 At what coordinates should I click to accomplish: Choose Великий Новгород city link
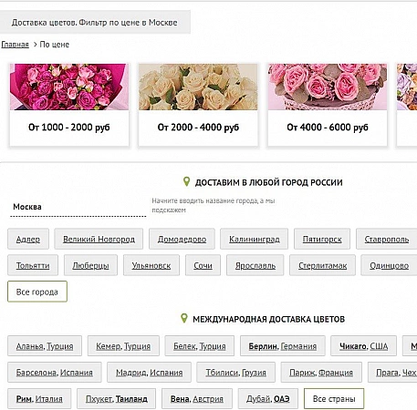pyautogui.click(x=99, y=239)
